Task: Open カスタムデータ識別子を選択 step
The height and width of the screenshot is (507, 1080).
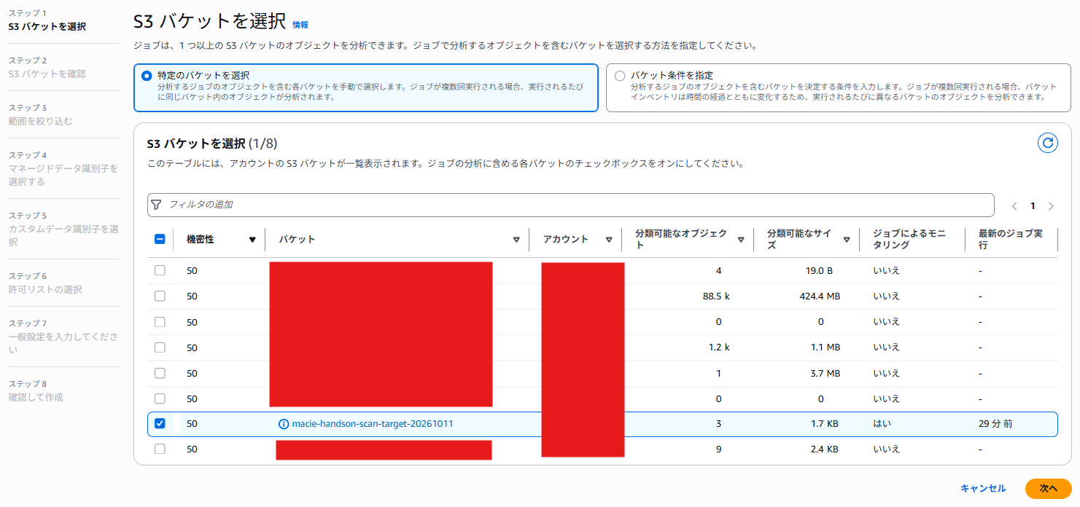Action: point(63,235)
